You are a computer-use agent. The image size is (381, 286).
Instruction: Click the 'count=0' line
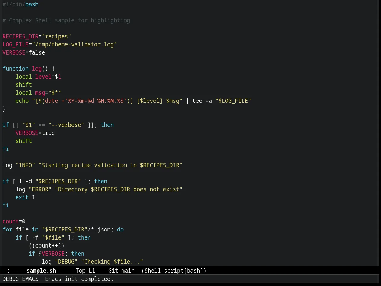14,221
